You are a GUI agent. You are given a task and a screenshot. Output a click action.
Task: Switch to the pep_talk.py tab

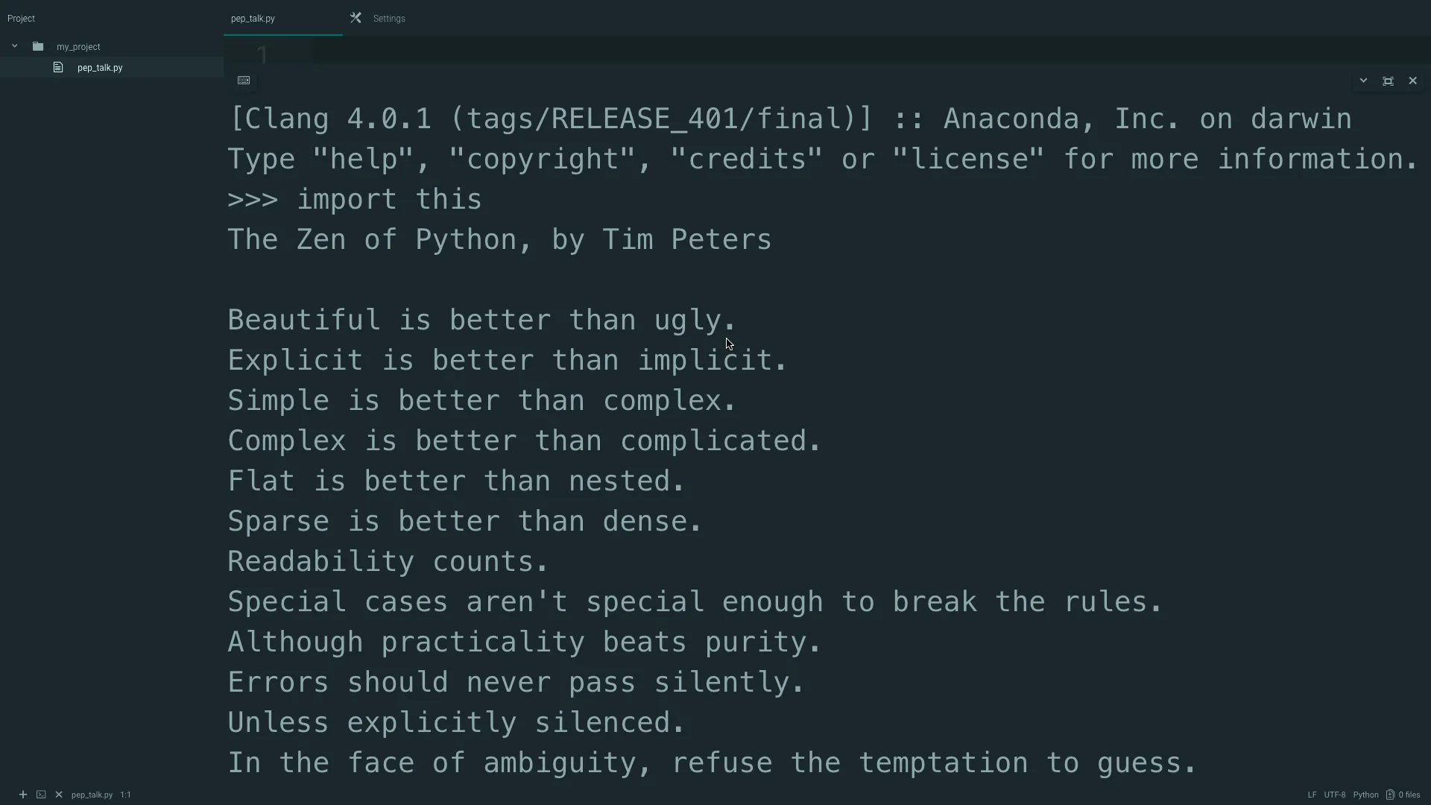tap(253, 19)
